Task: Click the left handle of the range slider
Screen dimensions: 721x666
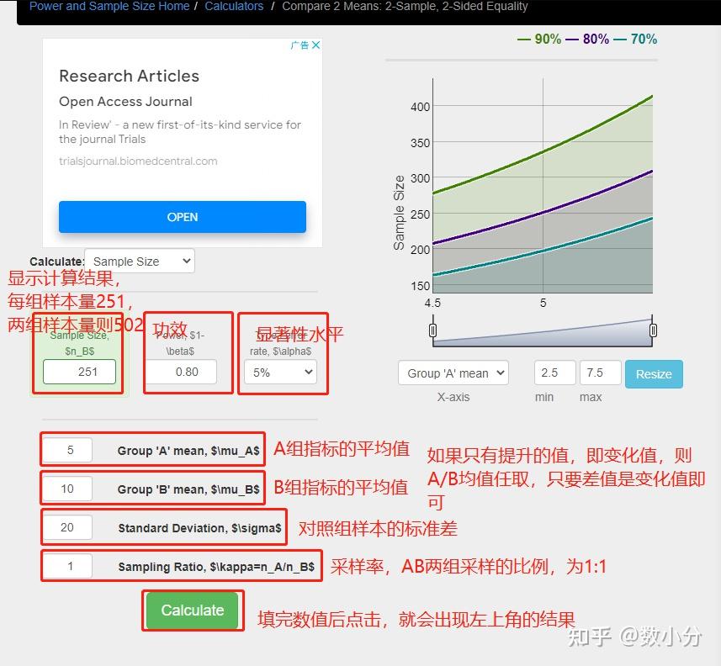Action: coord(432,330)
